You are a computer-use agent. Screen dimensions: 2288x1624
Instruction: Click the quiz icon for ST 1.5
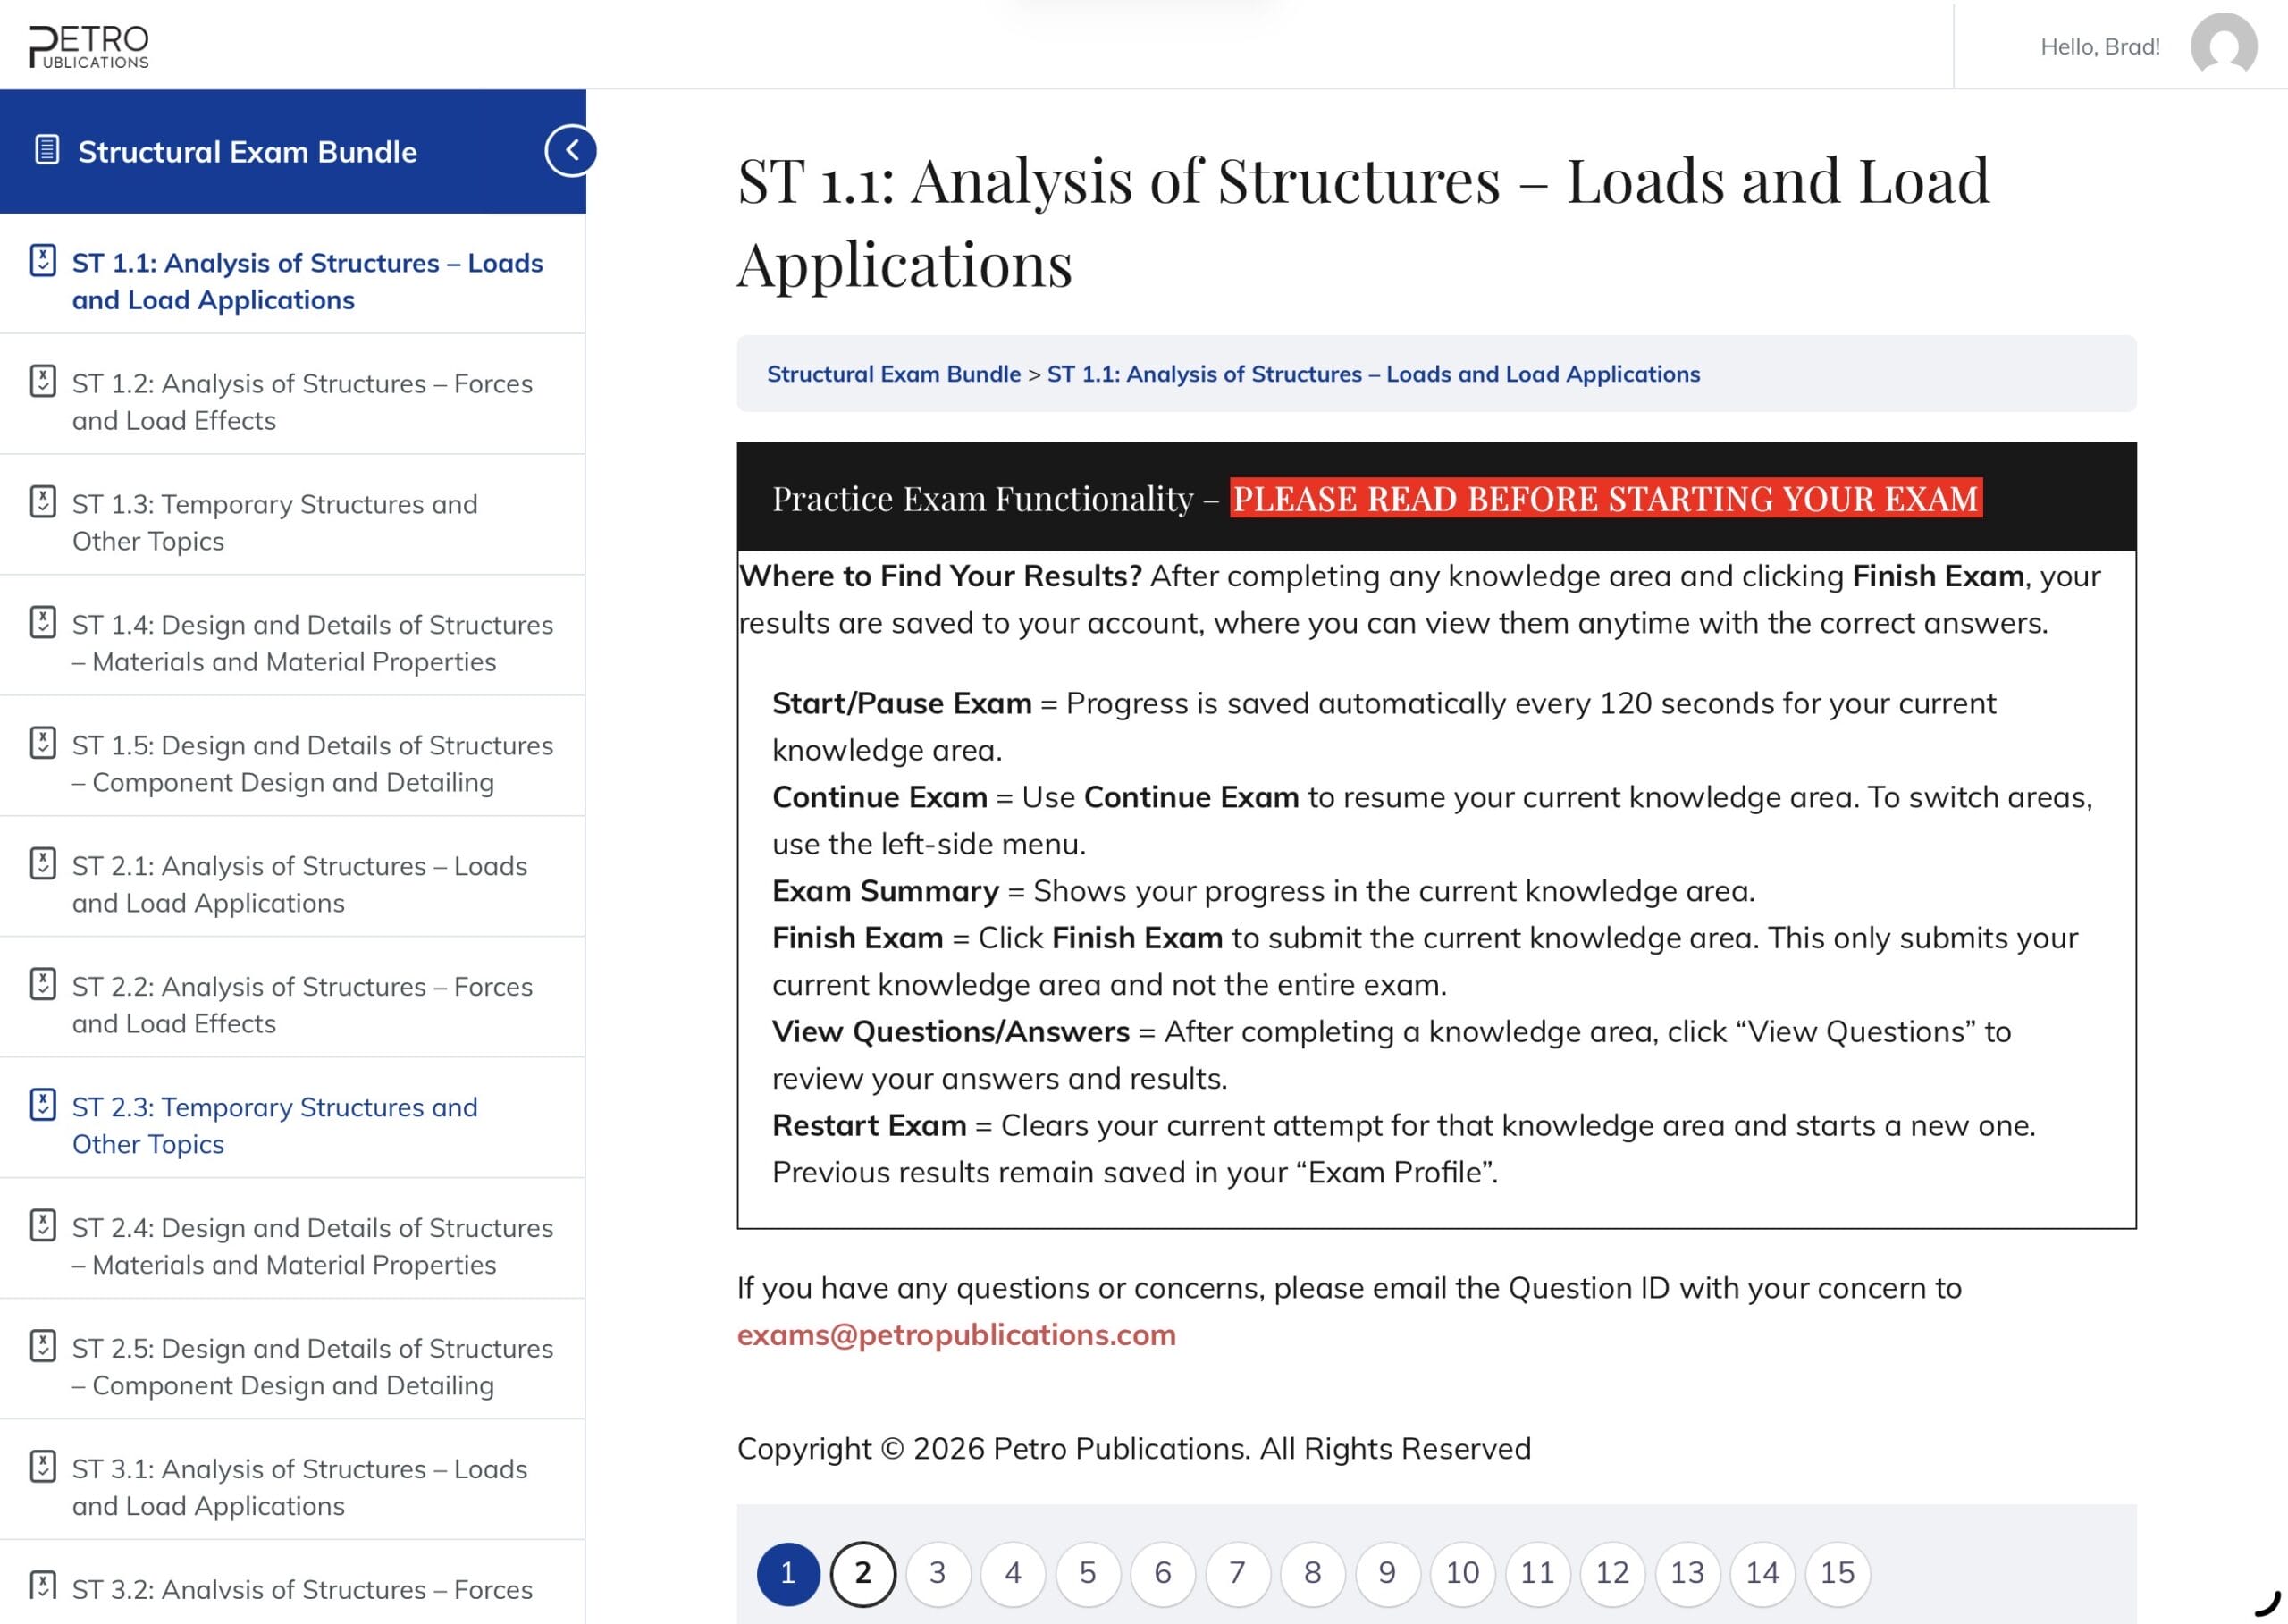click(43, 743)
